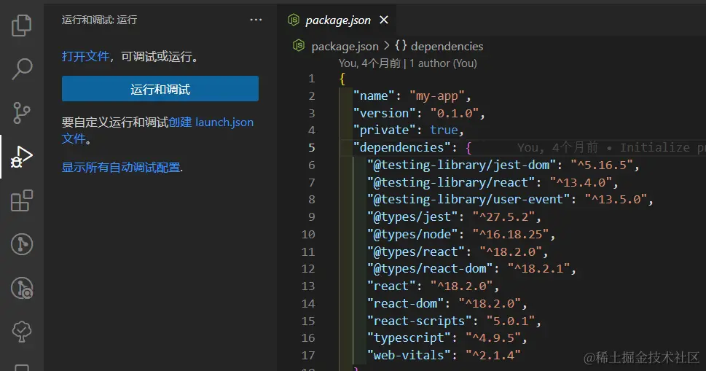
Task: Click the opening brace on line 1
Action: (x=342, y=79)
